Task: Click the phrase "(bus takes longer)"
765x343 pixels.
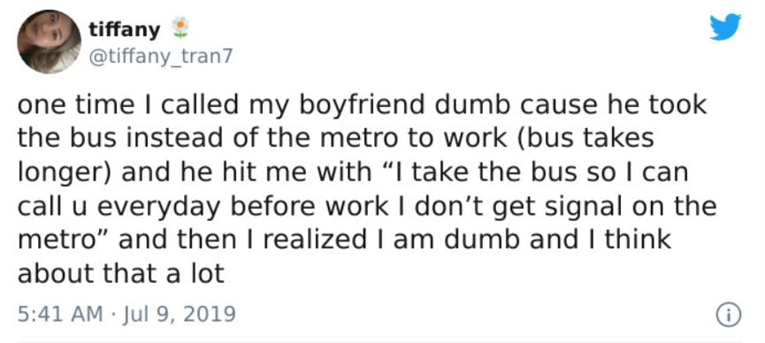Action: click(x=336, y=156)
